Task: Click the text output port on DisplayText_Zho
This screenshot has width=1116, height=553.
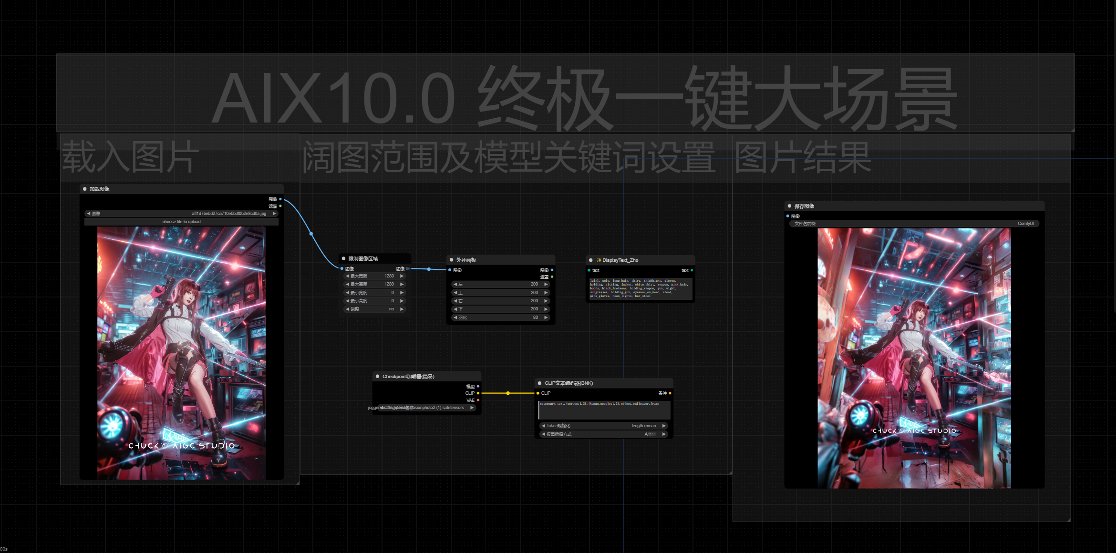Action: [692, 270]
